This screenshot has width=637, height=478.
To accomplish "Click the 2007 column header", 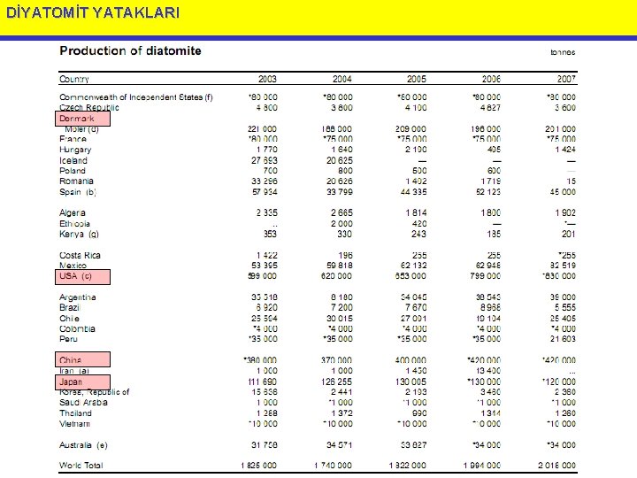I will [566, 79].
